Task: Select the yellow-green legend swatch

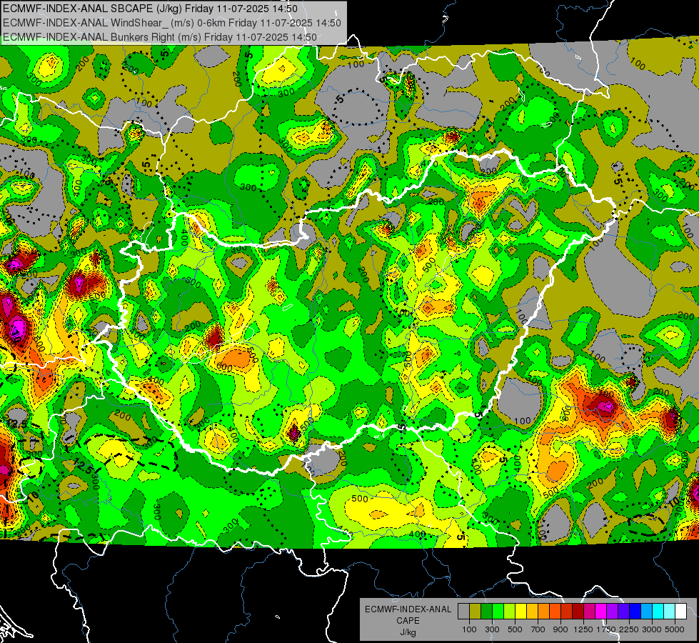Action: pos(510,612)
